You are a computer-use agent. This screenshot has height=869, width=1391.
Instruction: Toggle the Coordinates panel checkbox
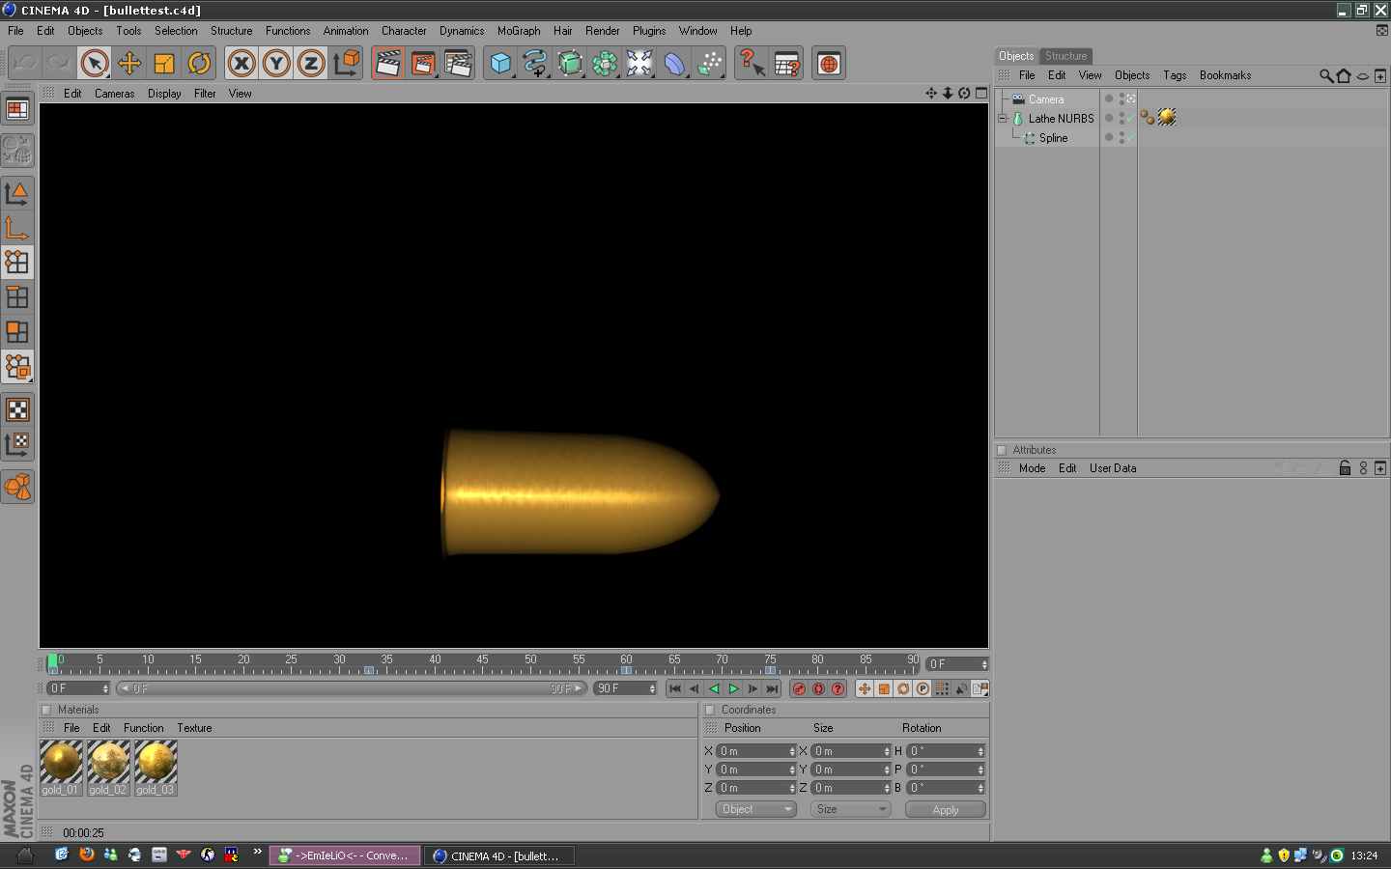[710, 710]
